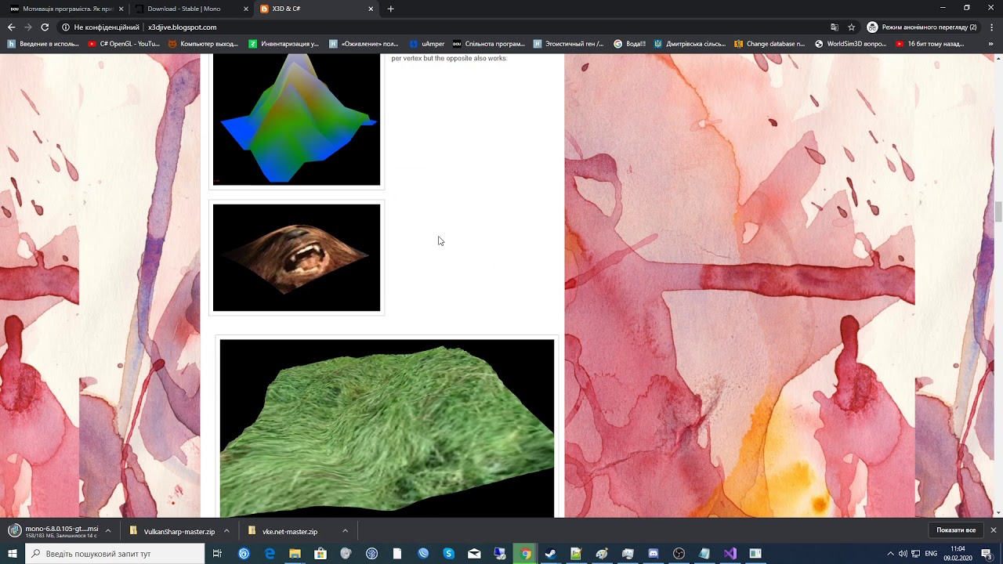Image resolution: width=1003 pixels, height=564 pixels.
Task: Open the brown textured face terrain image
Action: point(296,258)
